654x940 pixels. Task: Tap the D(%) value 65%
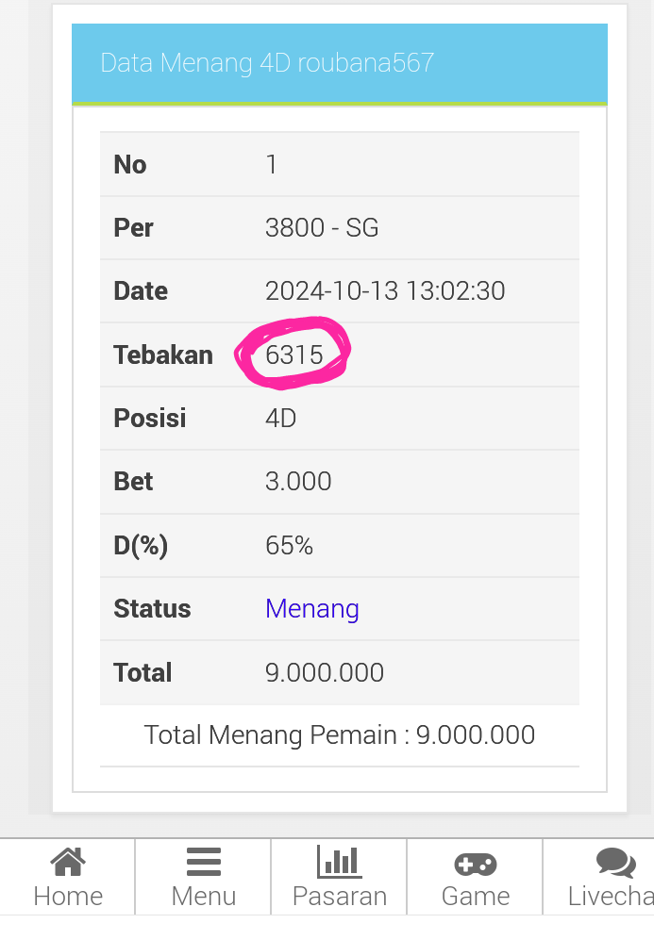(289, 546)
